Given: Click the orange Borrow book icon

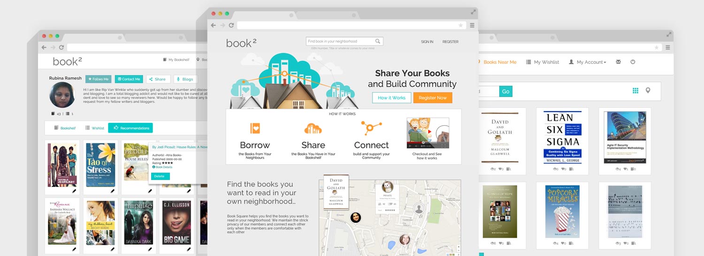Looking at the screenshot, I should pos(255,128).
